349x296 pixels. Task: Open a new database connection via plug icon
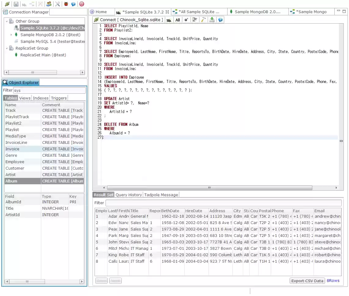[7, 4]
